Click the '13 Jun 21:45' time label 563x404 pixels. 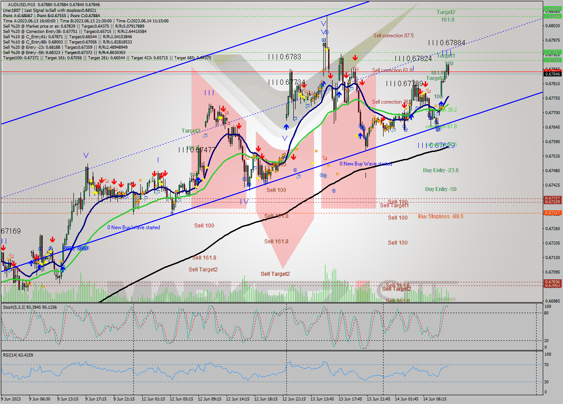coord(378,399)
